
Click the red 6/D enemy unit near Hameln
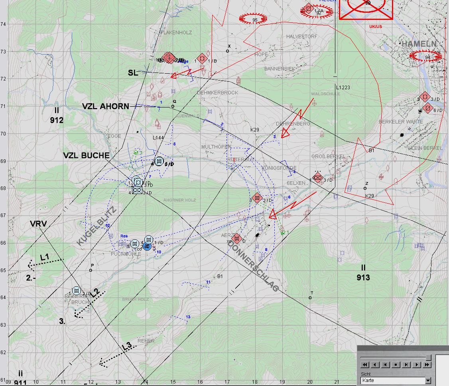(x=428, y=108)
